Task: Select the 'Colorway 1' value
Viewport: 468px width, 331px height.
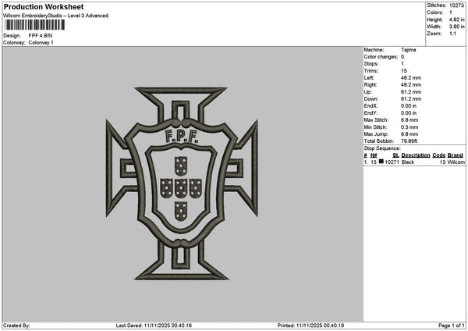Action: click(x=41, y=43)
